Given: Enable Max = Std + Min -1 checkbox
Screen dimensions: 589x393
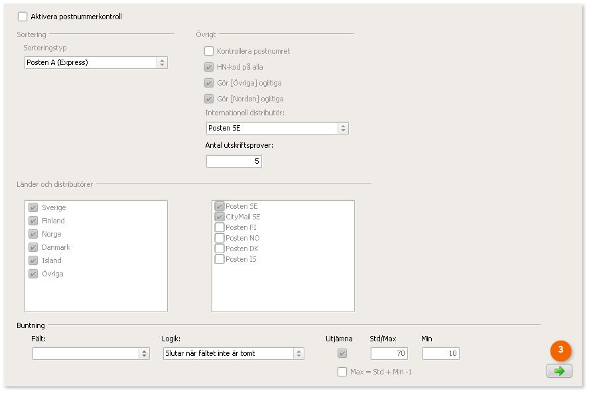Looking at the screenshot, I should click(342, 372).
